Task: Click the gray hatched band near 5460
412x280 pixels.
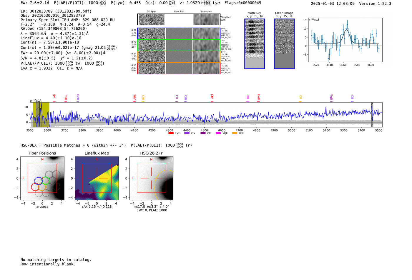Action: 372,115
